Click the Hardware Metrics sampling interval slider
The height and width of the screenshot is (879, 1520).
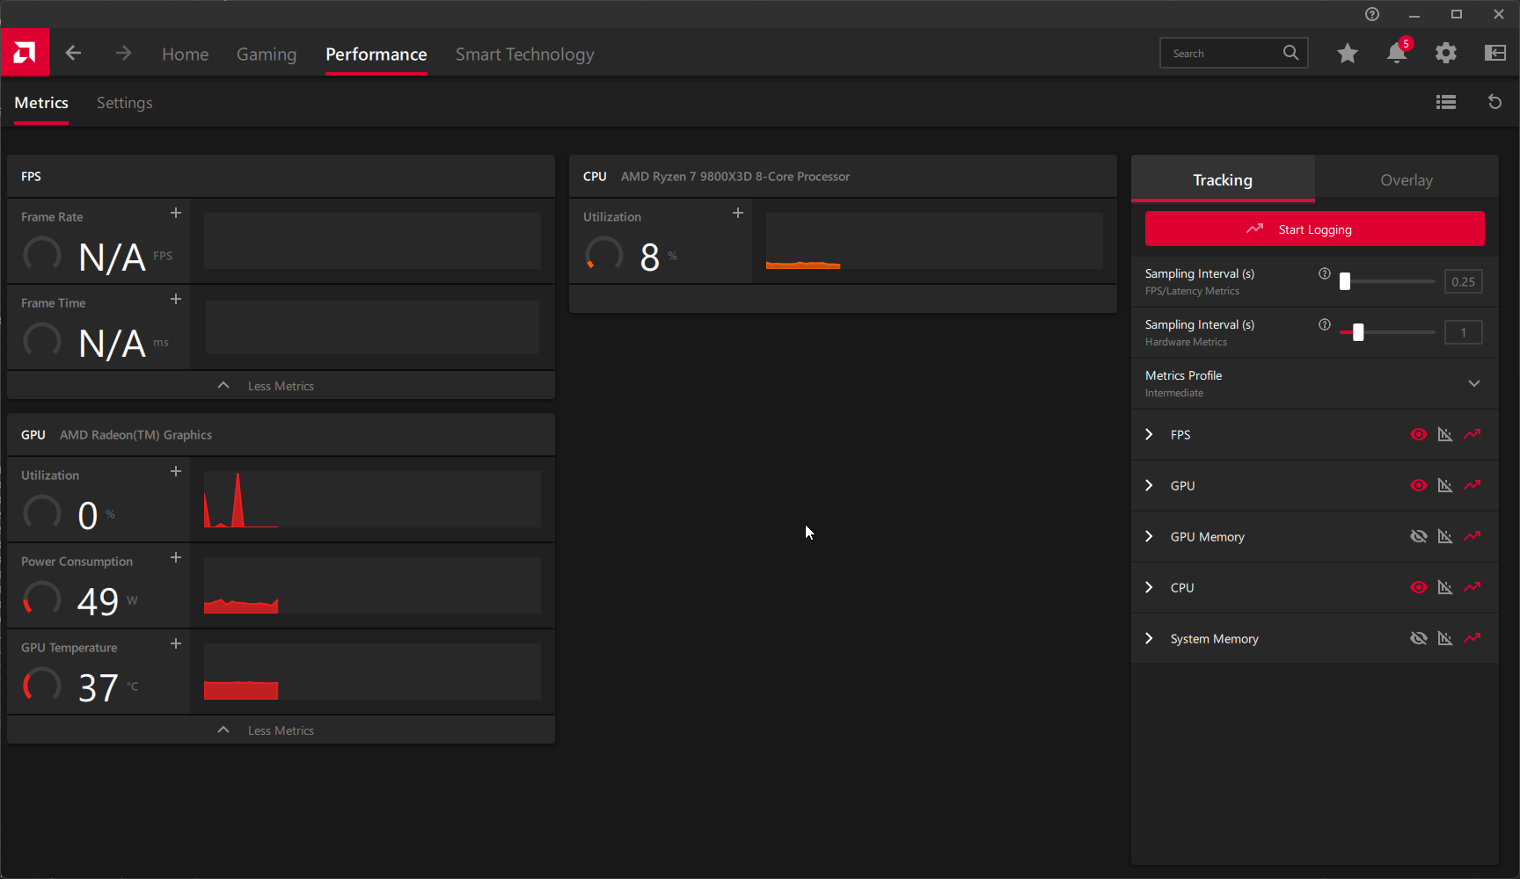point(1387,332)
